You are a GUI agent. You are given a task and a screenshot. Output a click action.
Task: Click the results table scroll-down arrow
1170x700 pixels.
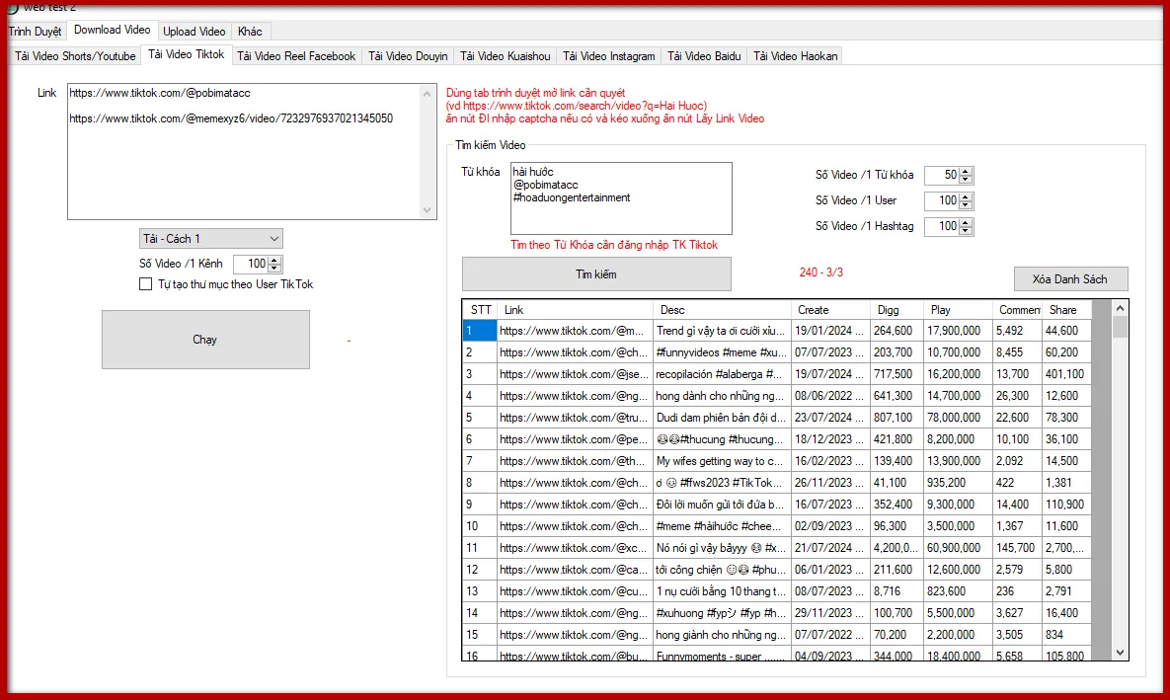(1120, 653)
